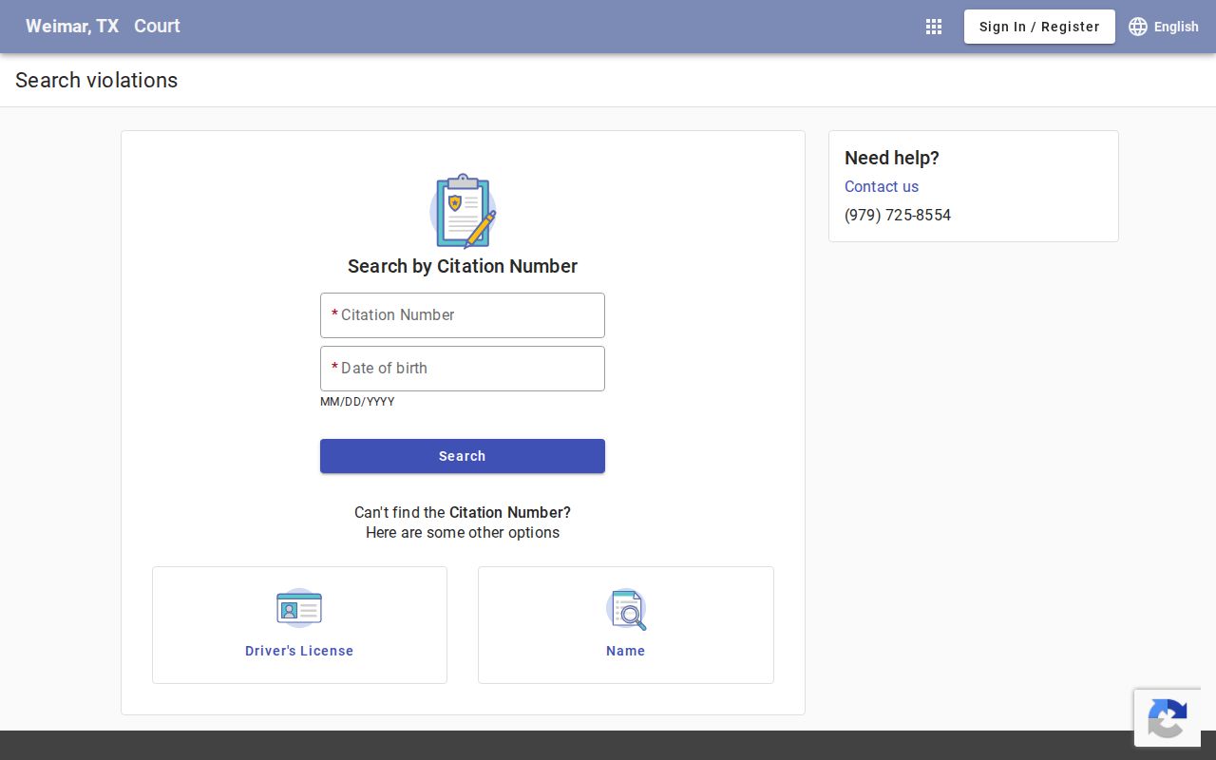Click the globe language icon
The image size is (1216, 760).
click(x=1138, y=27)
